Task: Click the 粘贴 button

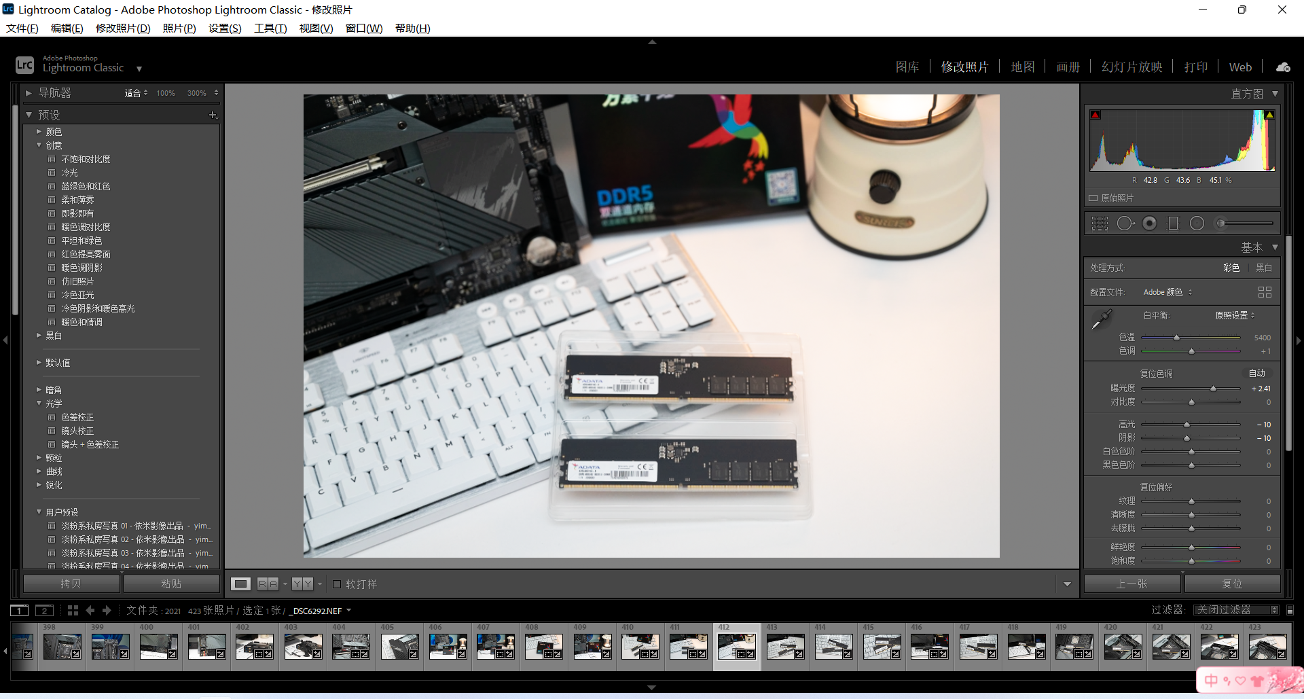Action: [171, 584]
